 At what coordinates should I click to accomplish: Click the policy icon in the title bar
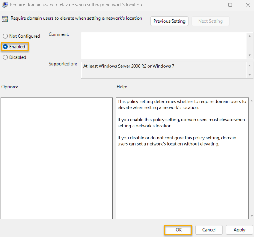pyautogui.click(x=5, y=5)
